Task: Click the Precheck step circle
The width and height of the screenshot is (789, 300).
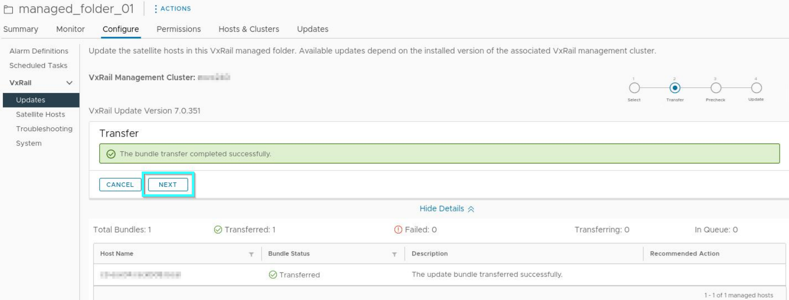Action: pyautogui.click(x=716, y=88)
